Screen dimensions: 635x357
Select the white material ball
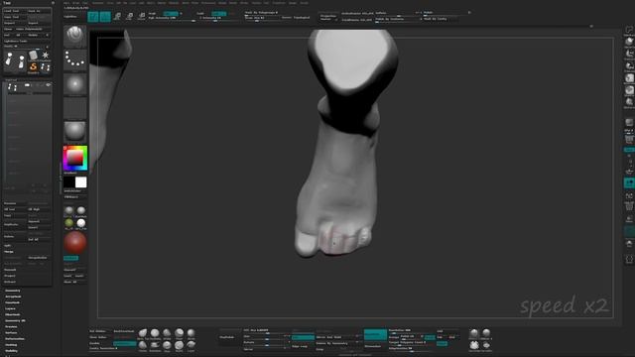(81, 223)
